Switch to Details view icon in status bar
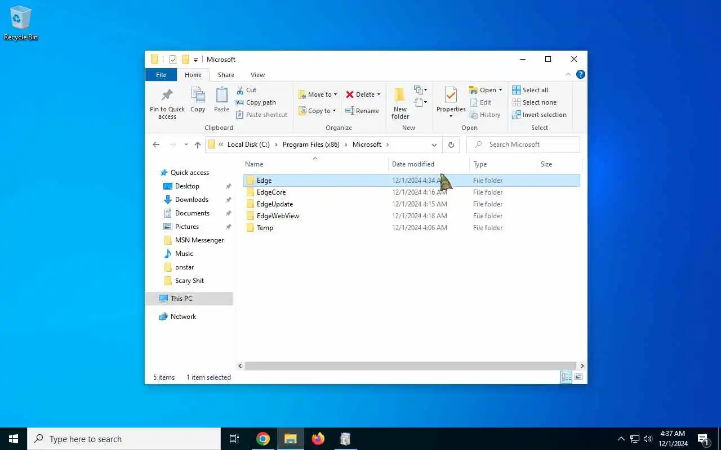This screenshot has height=450, width=721. [x=566, y=377]
